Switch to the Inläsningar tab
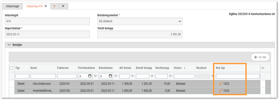The image size is (279, 100). click(13, 6)
